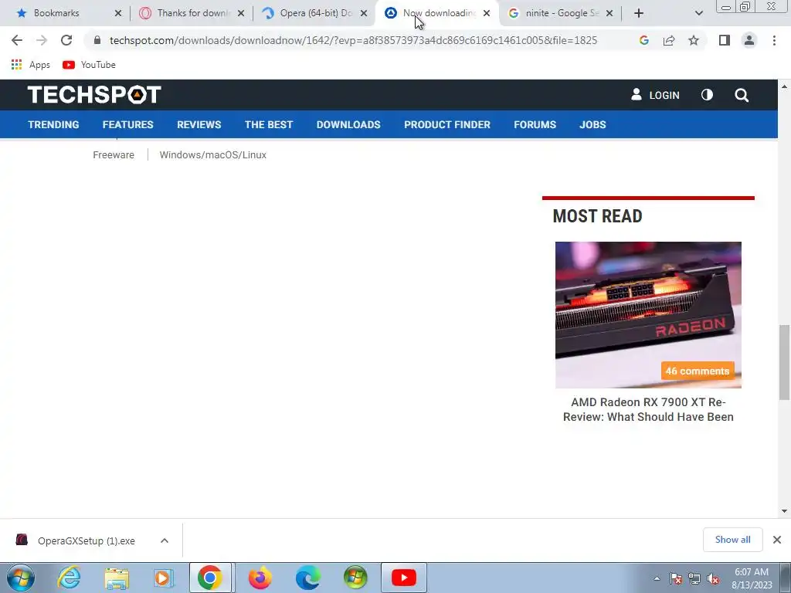The image size is (791, 593).
Task: Open Microsoft Edge from taskbar
Action: [x=307, y=578]
